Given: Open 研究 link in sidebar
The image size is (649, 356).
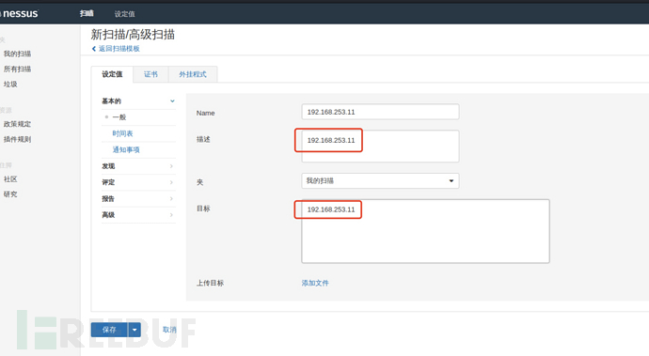Looking at the screenshot, I should coord(10,194).
